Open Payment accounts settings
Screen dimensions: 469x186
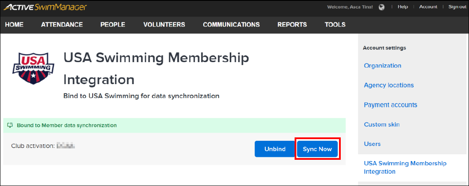pos(391,105)
